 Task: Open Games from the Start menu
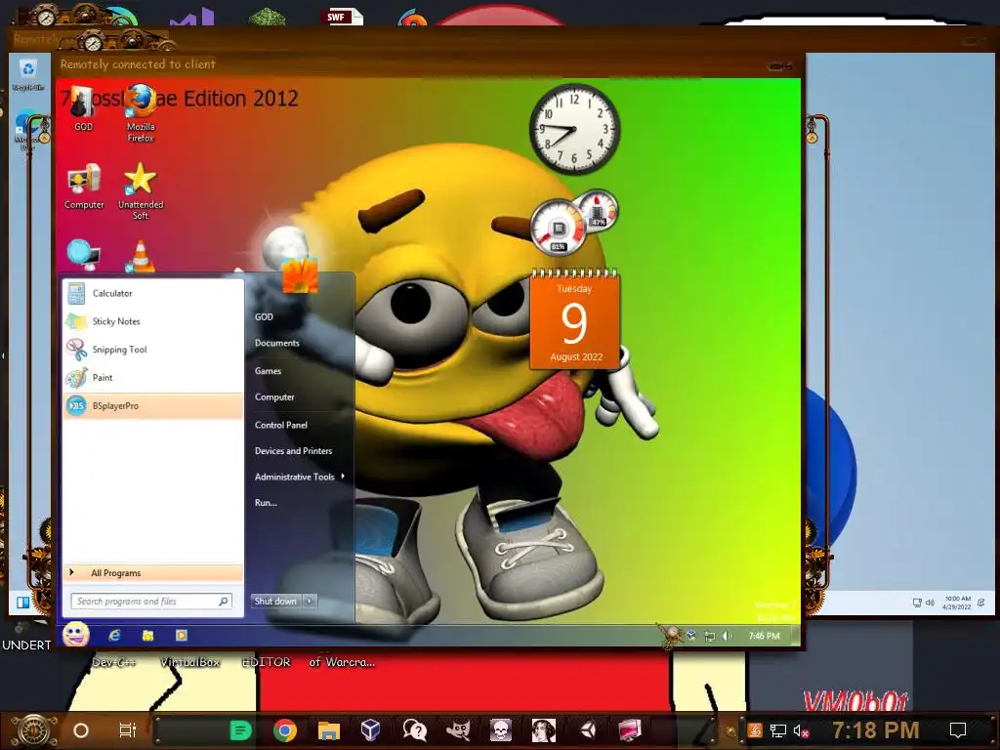coord(268,371)
